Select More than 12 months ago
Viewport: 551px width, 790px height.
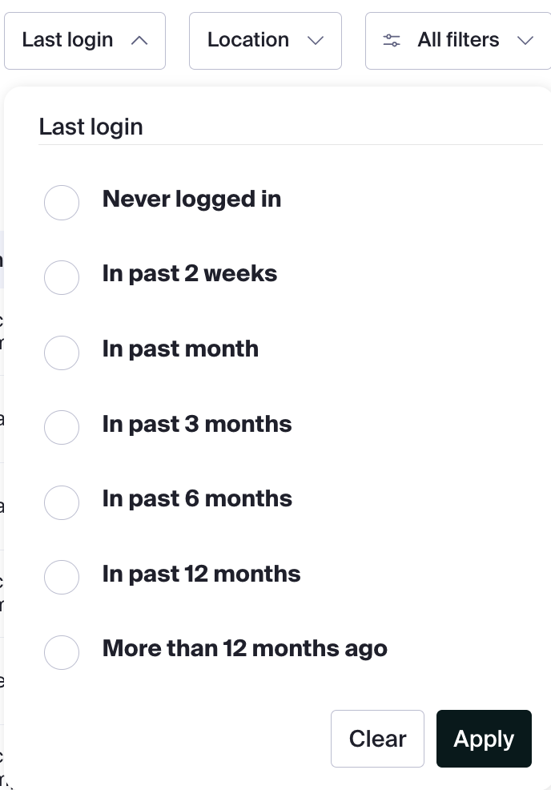tap(62, 653)
